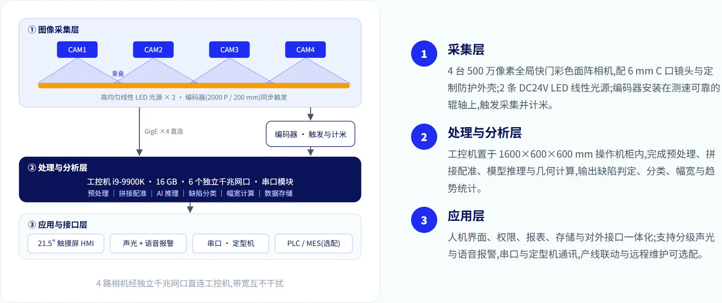Click the 拼接配准 item
Image resolution: width=722 pixels, height=303 pixels.
pyautogui.click(x=132, y=193)
